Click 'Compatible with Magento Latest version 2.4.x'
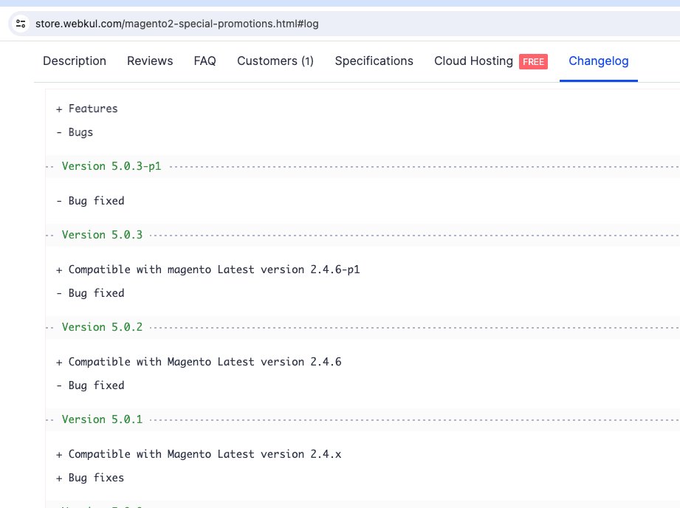Screen dimensions: 680x508 (205, 454)
